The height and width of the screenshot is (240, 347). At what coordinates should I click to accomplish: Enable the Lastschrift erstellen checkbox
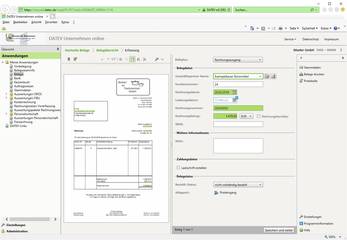click(x=178, y=168)
